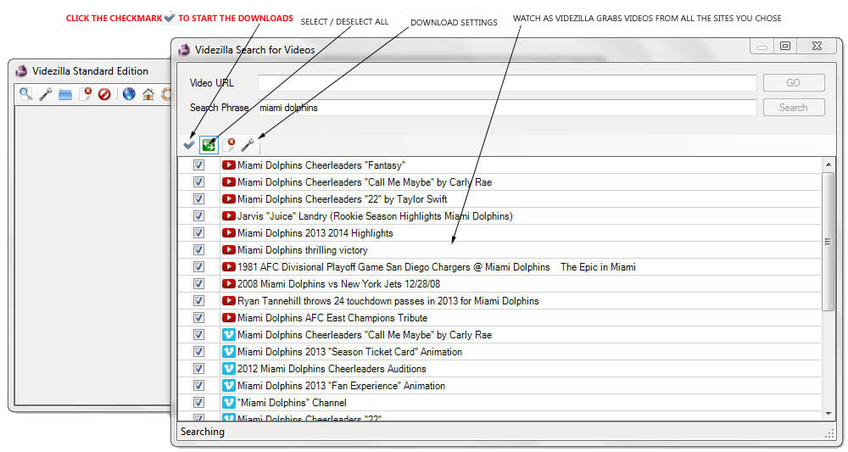This screenshot has width=848, height=452.
Task: Click YouTube icon on Cheerleaders "Fantasy" row
Action: tap(229, 165)
